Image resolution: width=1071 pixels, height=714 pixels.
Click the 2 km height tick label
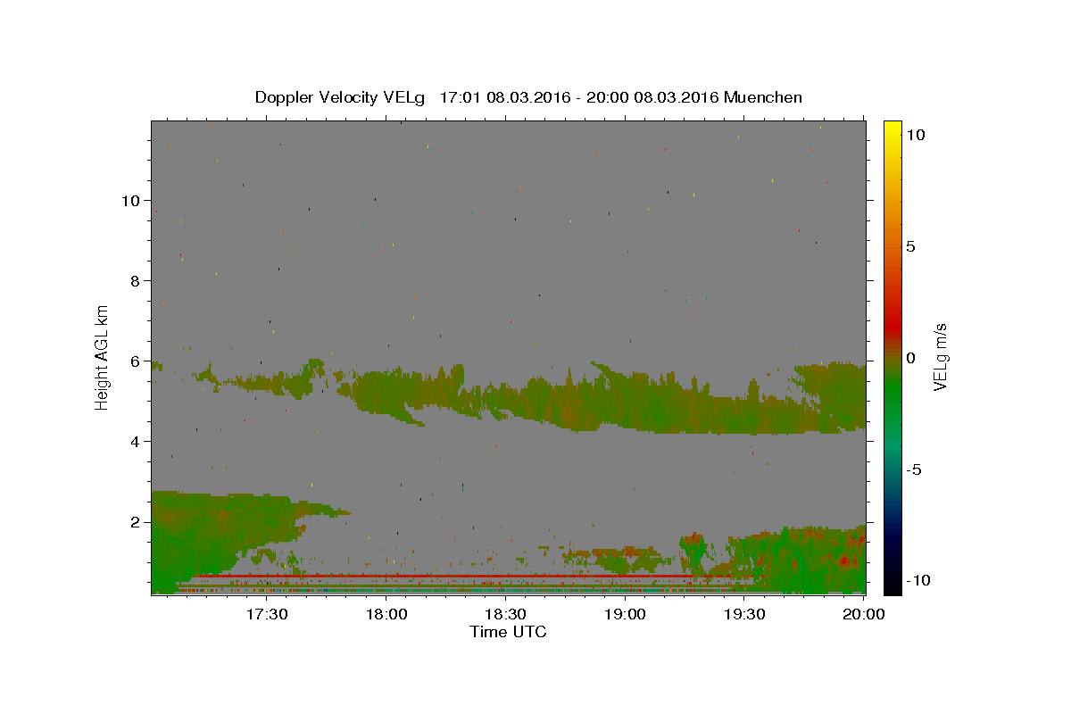136,521
